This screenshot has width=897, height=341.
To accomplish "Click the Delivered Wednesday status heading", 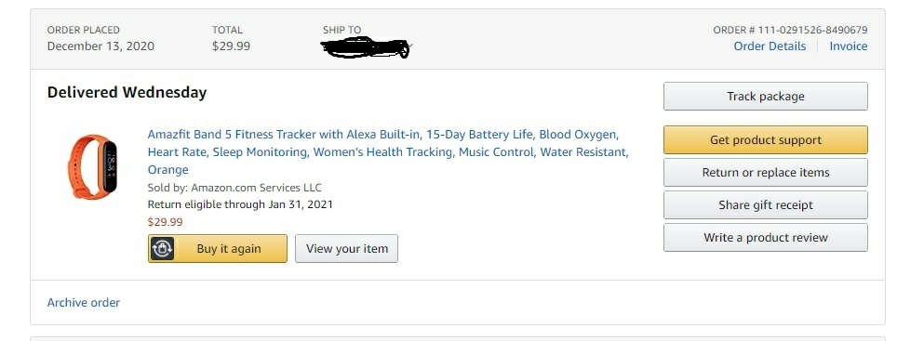I will pyautogui.click(x=127, y=93).
